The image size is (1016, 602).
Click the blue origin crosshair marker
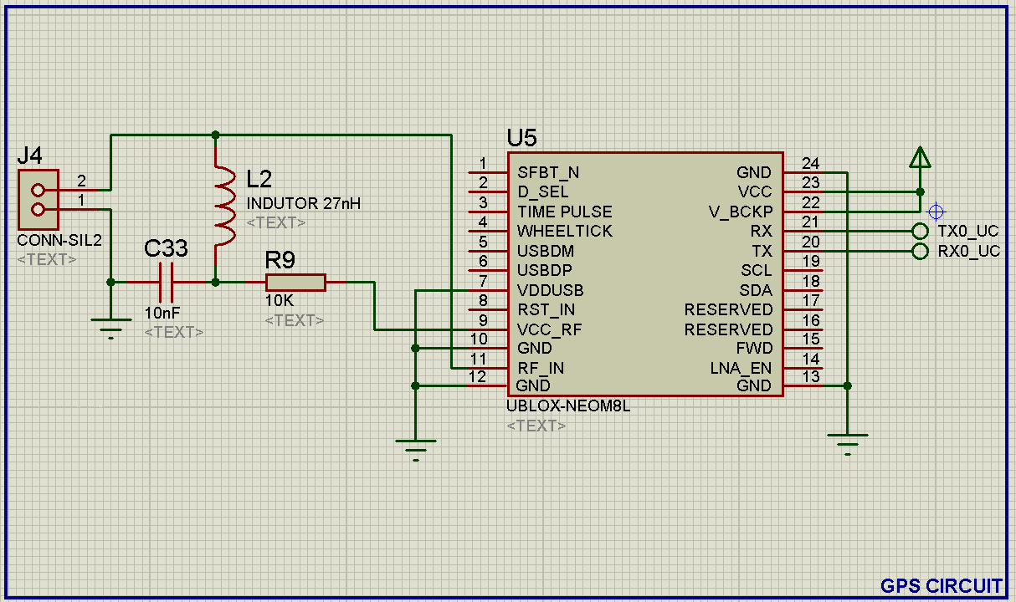point(936,212)
